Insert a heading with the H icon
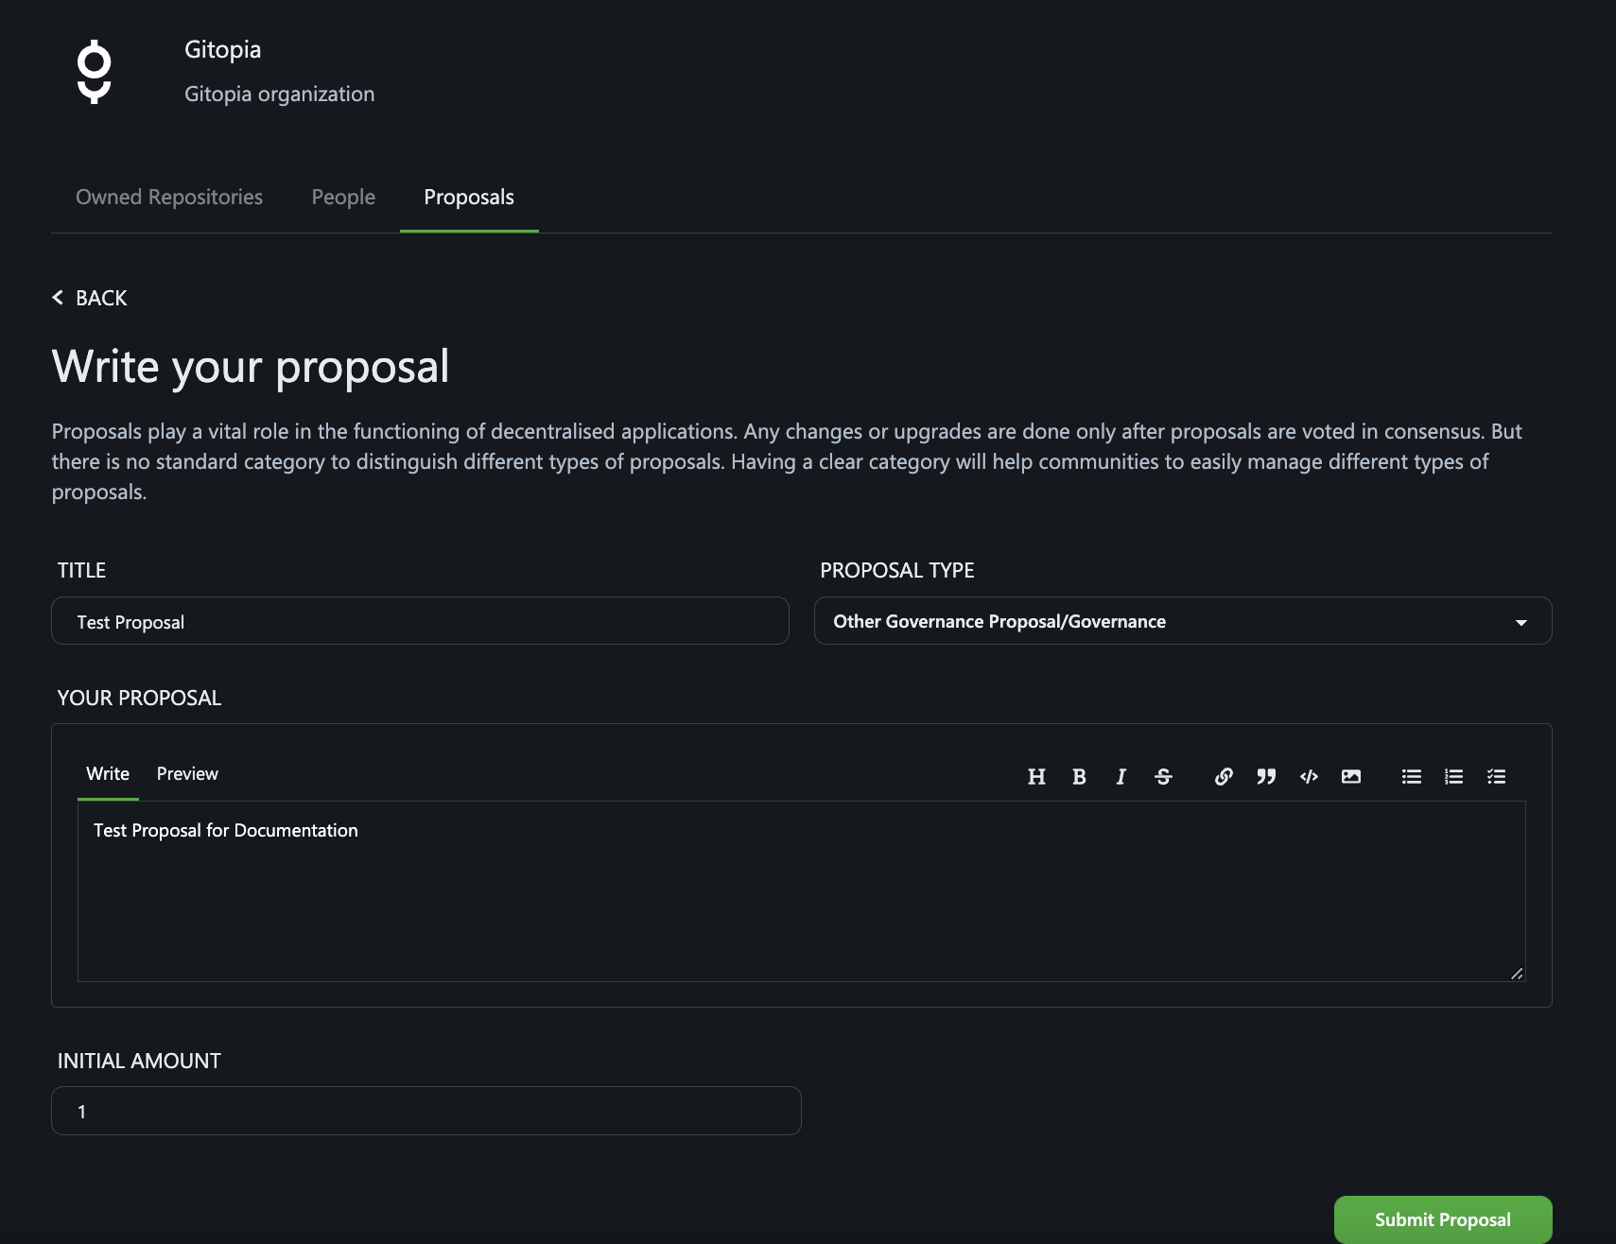 coord(1036,776)
